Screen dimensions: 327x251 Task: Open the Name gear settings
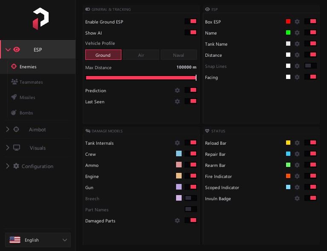[297, 32]
